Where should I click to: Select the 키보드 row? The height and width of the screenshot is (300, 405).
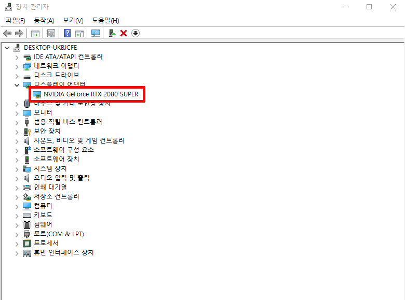pyautogui.click(x=43, y=215)
